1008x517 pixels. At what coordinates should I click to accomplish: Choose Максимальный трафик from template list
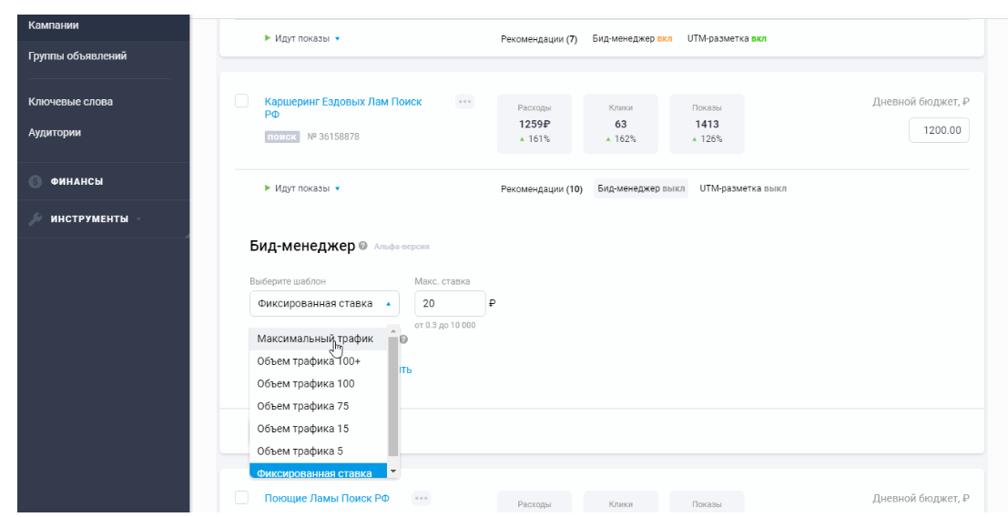pyautogui.click(x=315, y=339)
